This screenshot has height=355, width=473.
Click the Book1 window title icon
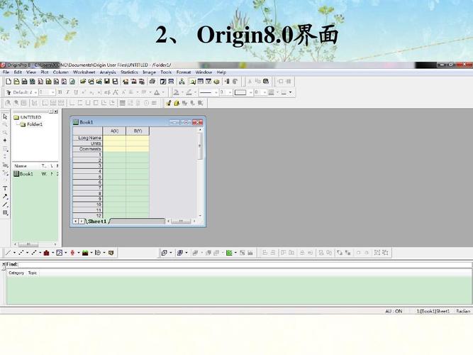click(76, 122)
